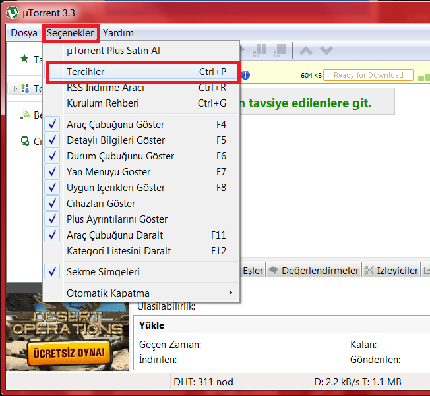
Task: Toggle Araç Çubuğunu Göster option
Action: [142, 125]
